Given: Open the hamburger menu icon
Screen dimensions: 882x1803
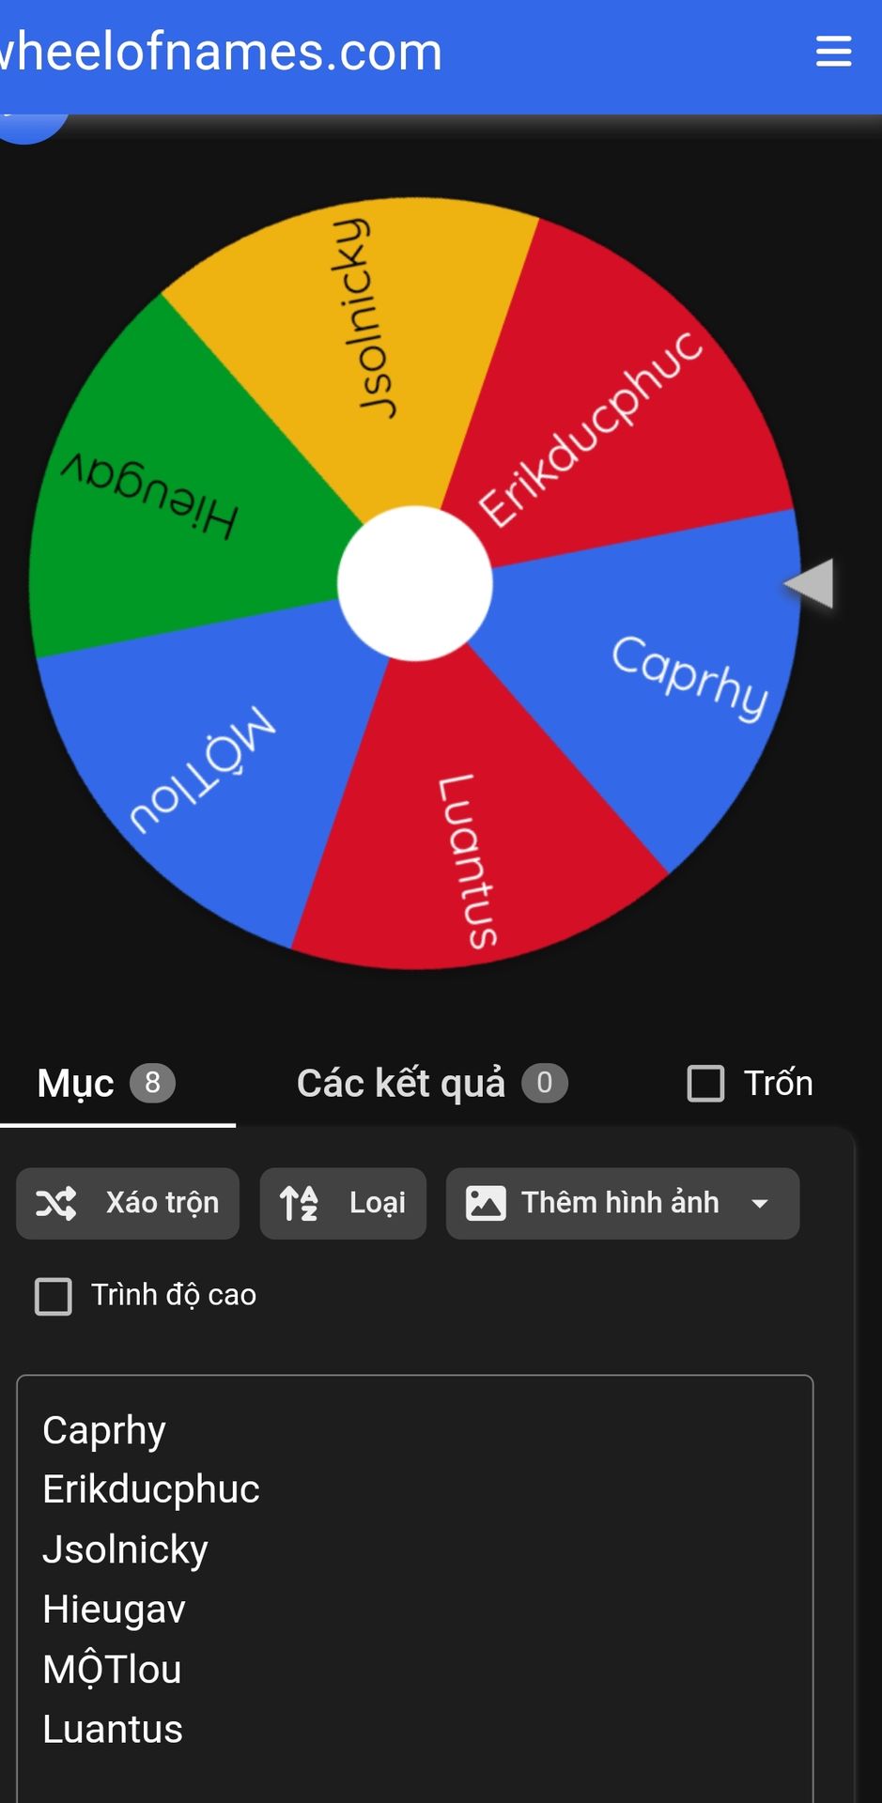Looking at the screenshot, I should pos(833,52).
